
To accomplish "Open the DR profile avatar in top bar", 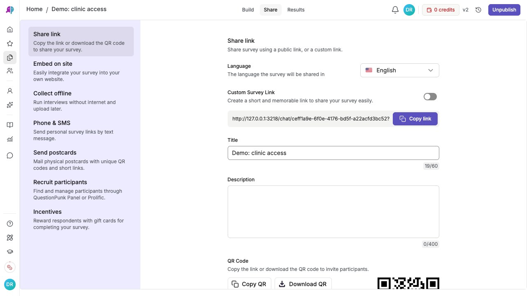I will [409, 10].
